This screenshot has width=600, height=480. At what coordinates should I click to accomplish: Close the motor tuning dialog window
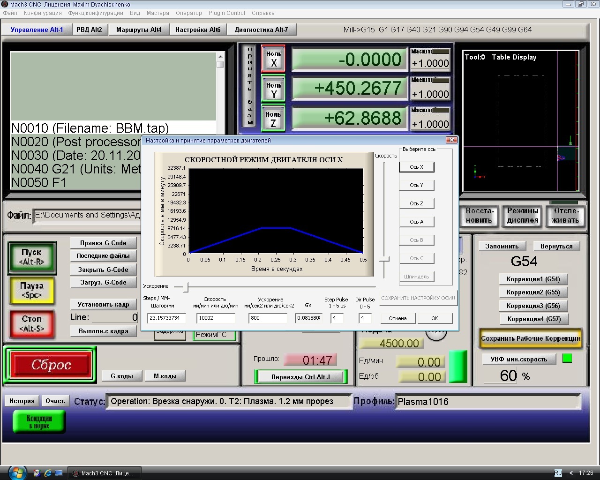[451, 140]
